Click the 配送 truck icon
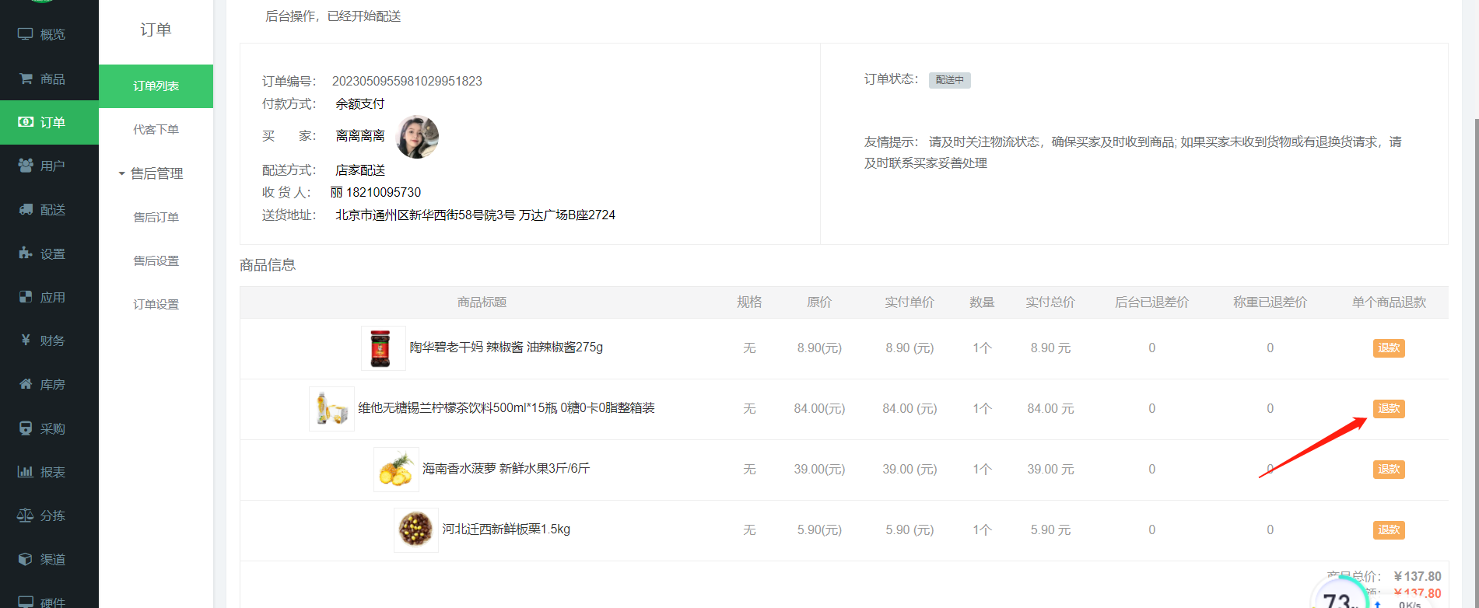The width and height of the screenshot is (1479, 608). point(25,210)
